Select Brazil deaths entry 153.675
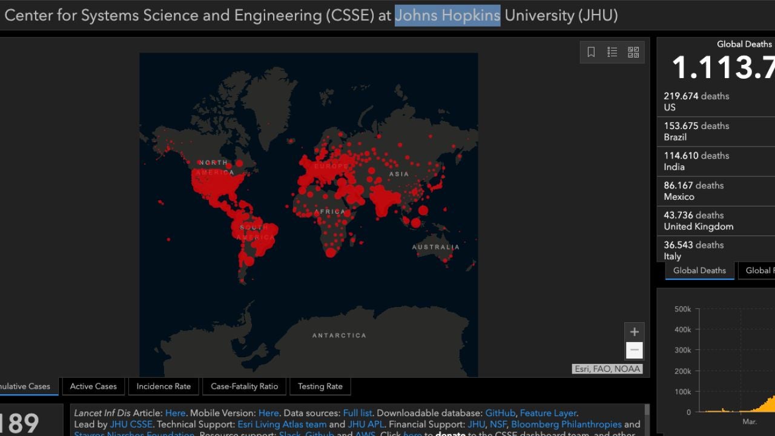 (716, 131)
